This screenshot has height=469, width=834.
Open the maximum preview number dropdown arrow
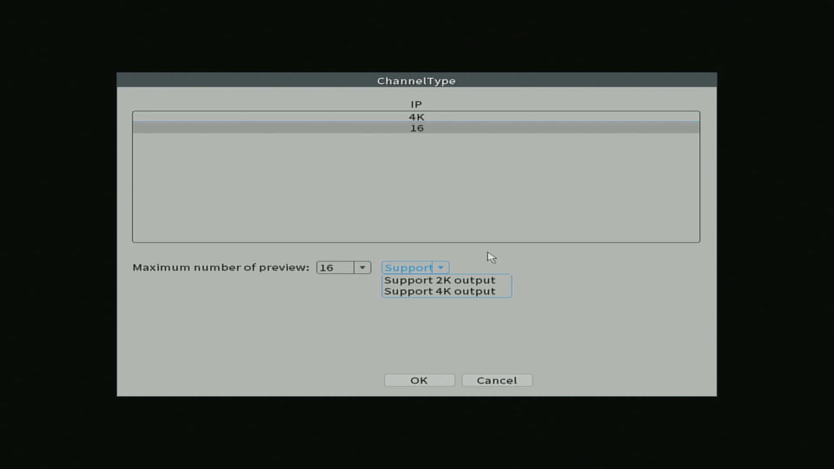(x=362, y=268)
